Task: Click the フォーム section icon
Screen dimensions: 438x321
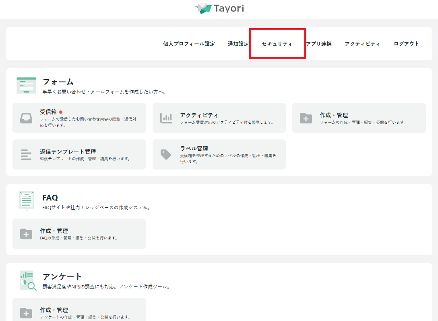Action: point(26,85)
